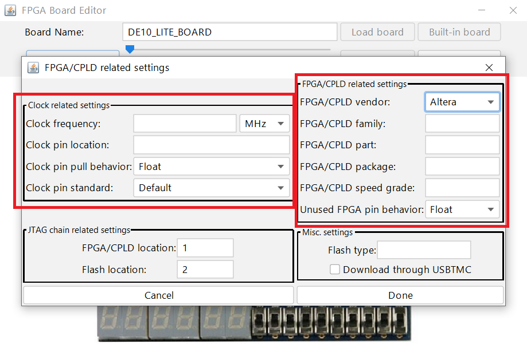
Task: Close the FPGA/CPLD related settings dialog
Action: (x=489, y=68)
